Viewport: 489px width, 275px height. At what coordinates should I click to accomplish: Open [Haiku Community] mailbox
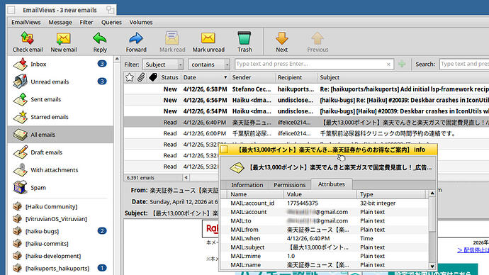(x=60, y=206)
